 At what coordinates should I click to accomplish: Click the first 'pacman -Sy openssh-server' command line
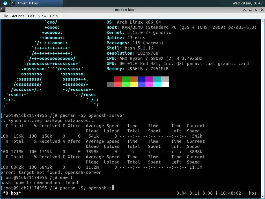tap(62, 115)
